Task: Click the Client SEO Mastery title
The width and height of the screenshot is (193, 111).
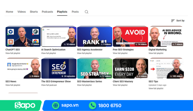Action: (x=123, y=81)
